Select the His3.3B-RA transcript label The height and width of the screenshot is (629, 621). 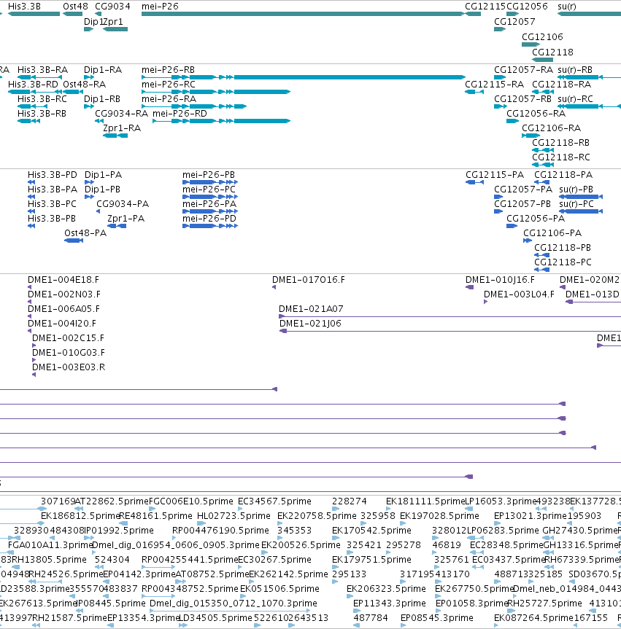[x=42, y=70]
